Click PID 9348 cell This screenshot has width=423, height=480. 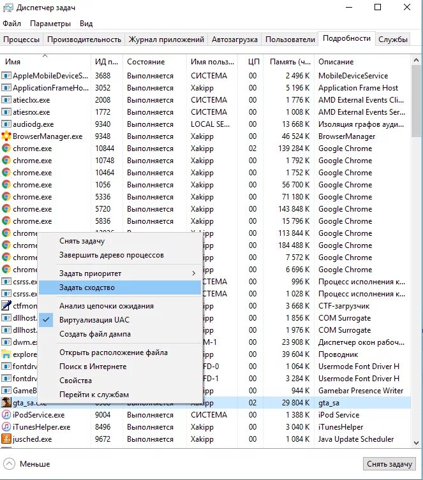pyautogui.click(x=103, y=136)
